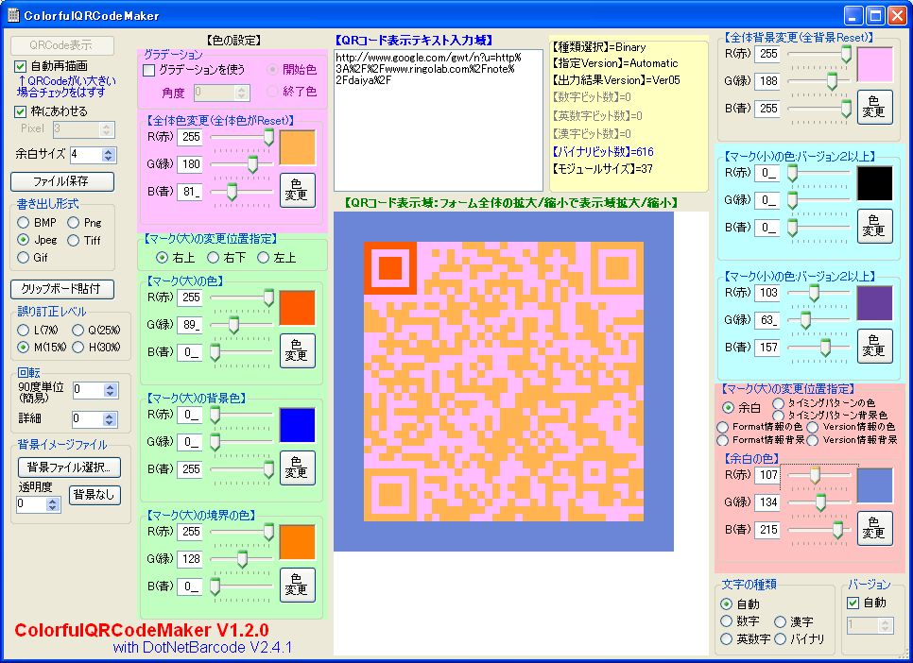Click 色変更 in the マーク(大)の背景色 group
913x663 pixels.
(298, 468)
